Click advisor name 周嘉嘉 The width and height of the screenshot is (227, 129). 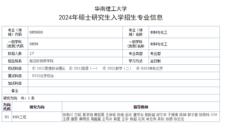[x=96, y=119]
